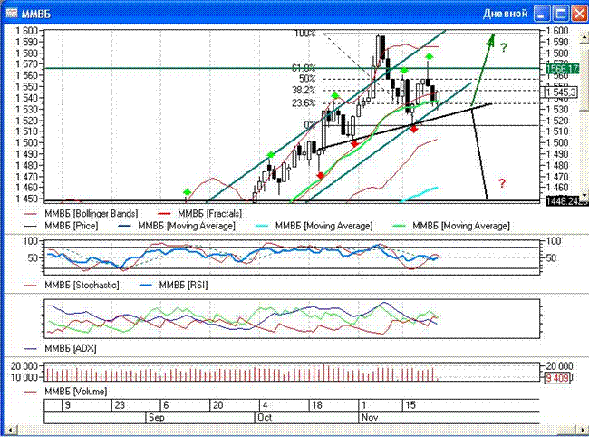Click the Nov month label on time axis
Screen dimensions: 589x437
click(x=370, y=417)
